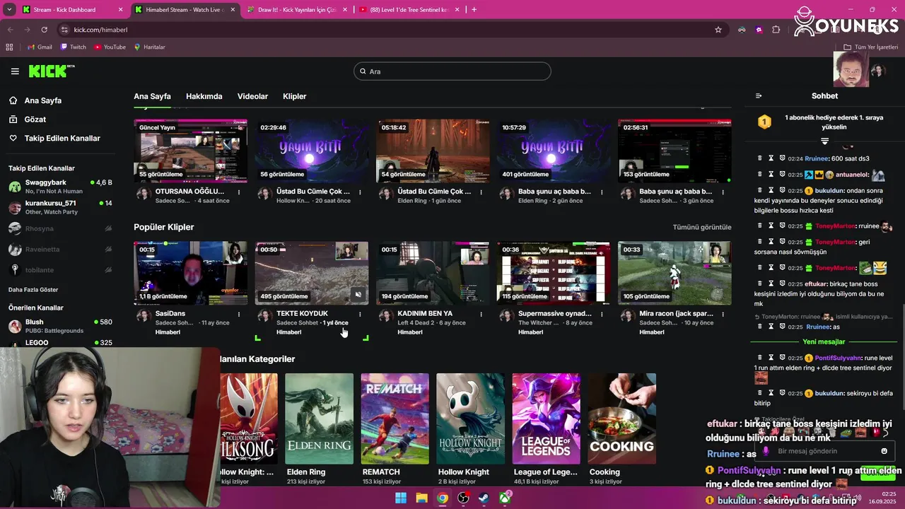
Task: Open Xbox app from taskbar
Action: click(505, 498)
